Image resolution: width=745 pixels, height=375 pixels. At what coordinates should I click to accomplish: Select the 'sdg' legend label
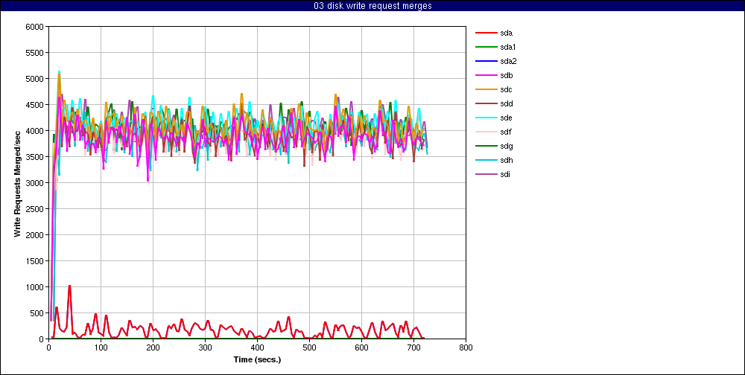coord(507,146)
